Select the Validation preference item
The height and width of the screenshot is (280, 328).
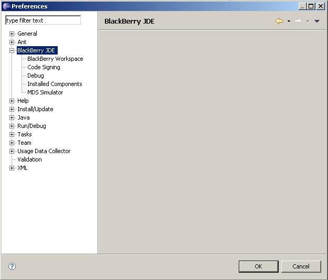point(29,159)
